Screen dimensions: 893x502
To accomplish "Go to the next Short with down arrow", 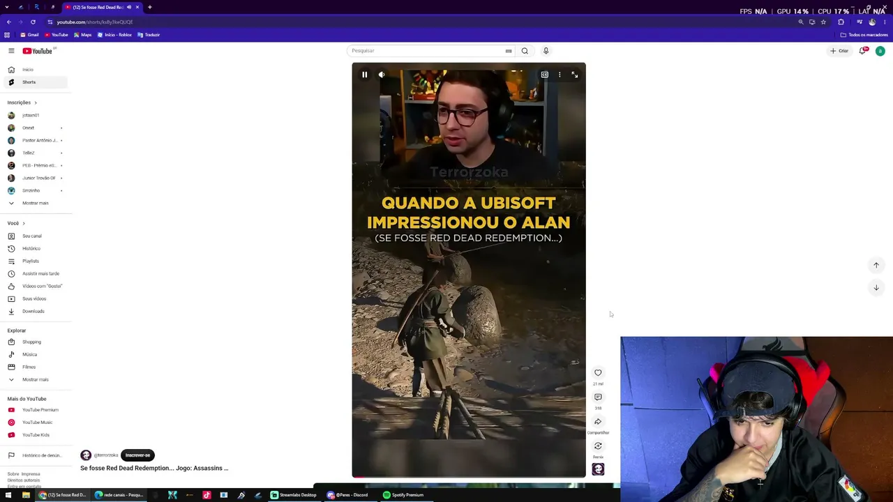I will click(876, 287).
